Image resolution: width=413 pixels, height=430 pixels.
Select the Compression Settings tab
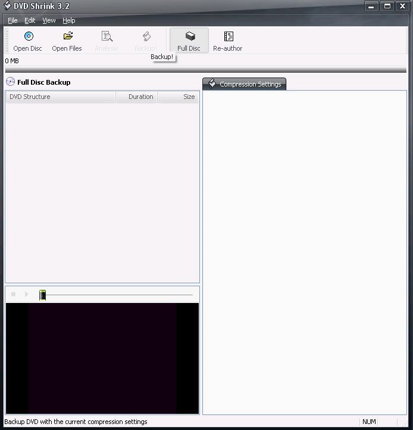point(245,84)
